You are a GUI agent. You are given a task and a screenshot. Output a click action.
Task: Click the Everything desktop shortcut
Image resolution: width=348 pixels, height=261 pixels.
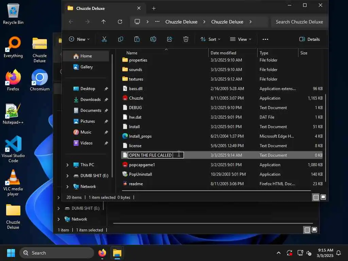click(13, 47)
